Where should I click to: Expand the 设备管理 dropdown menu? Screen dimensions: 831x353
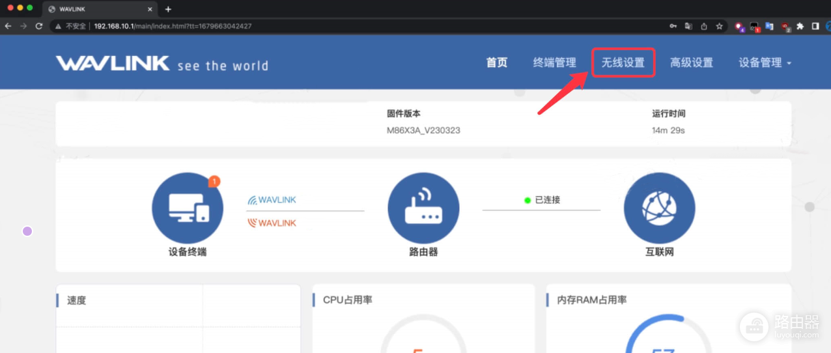click(765, 63)
